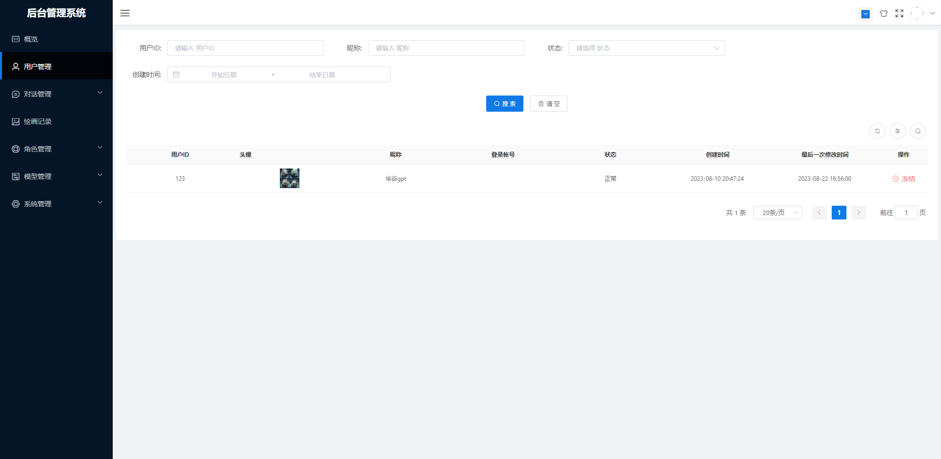
Task: Refresh the user table with the circular arrows icon
Action: [x=877, y=131]
